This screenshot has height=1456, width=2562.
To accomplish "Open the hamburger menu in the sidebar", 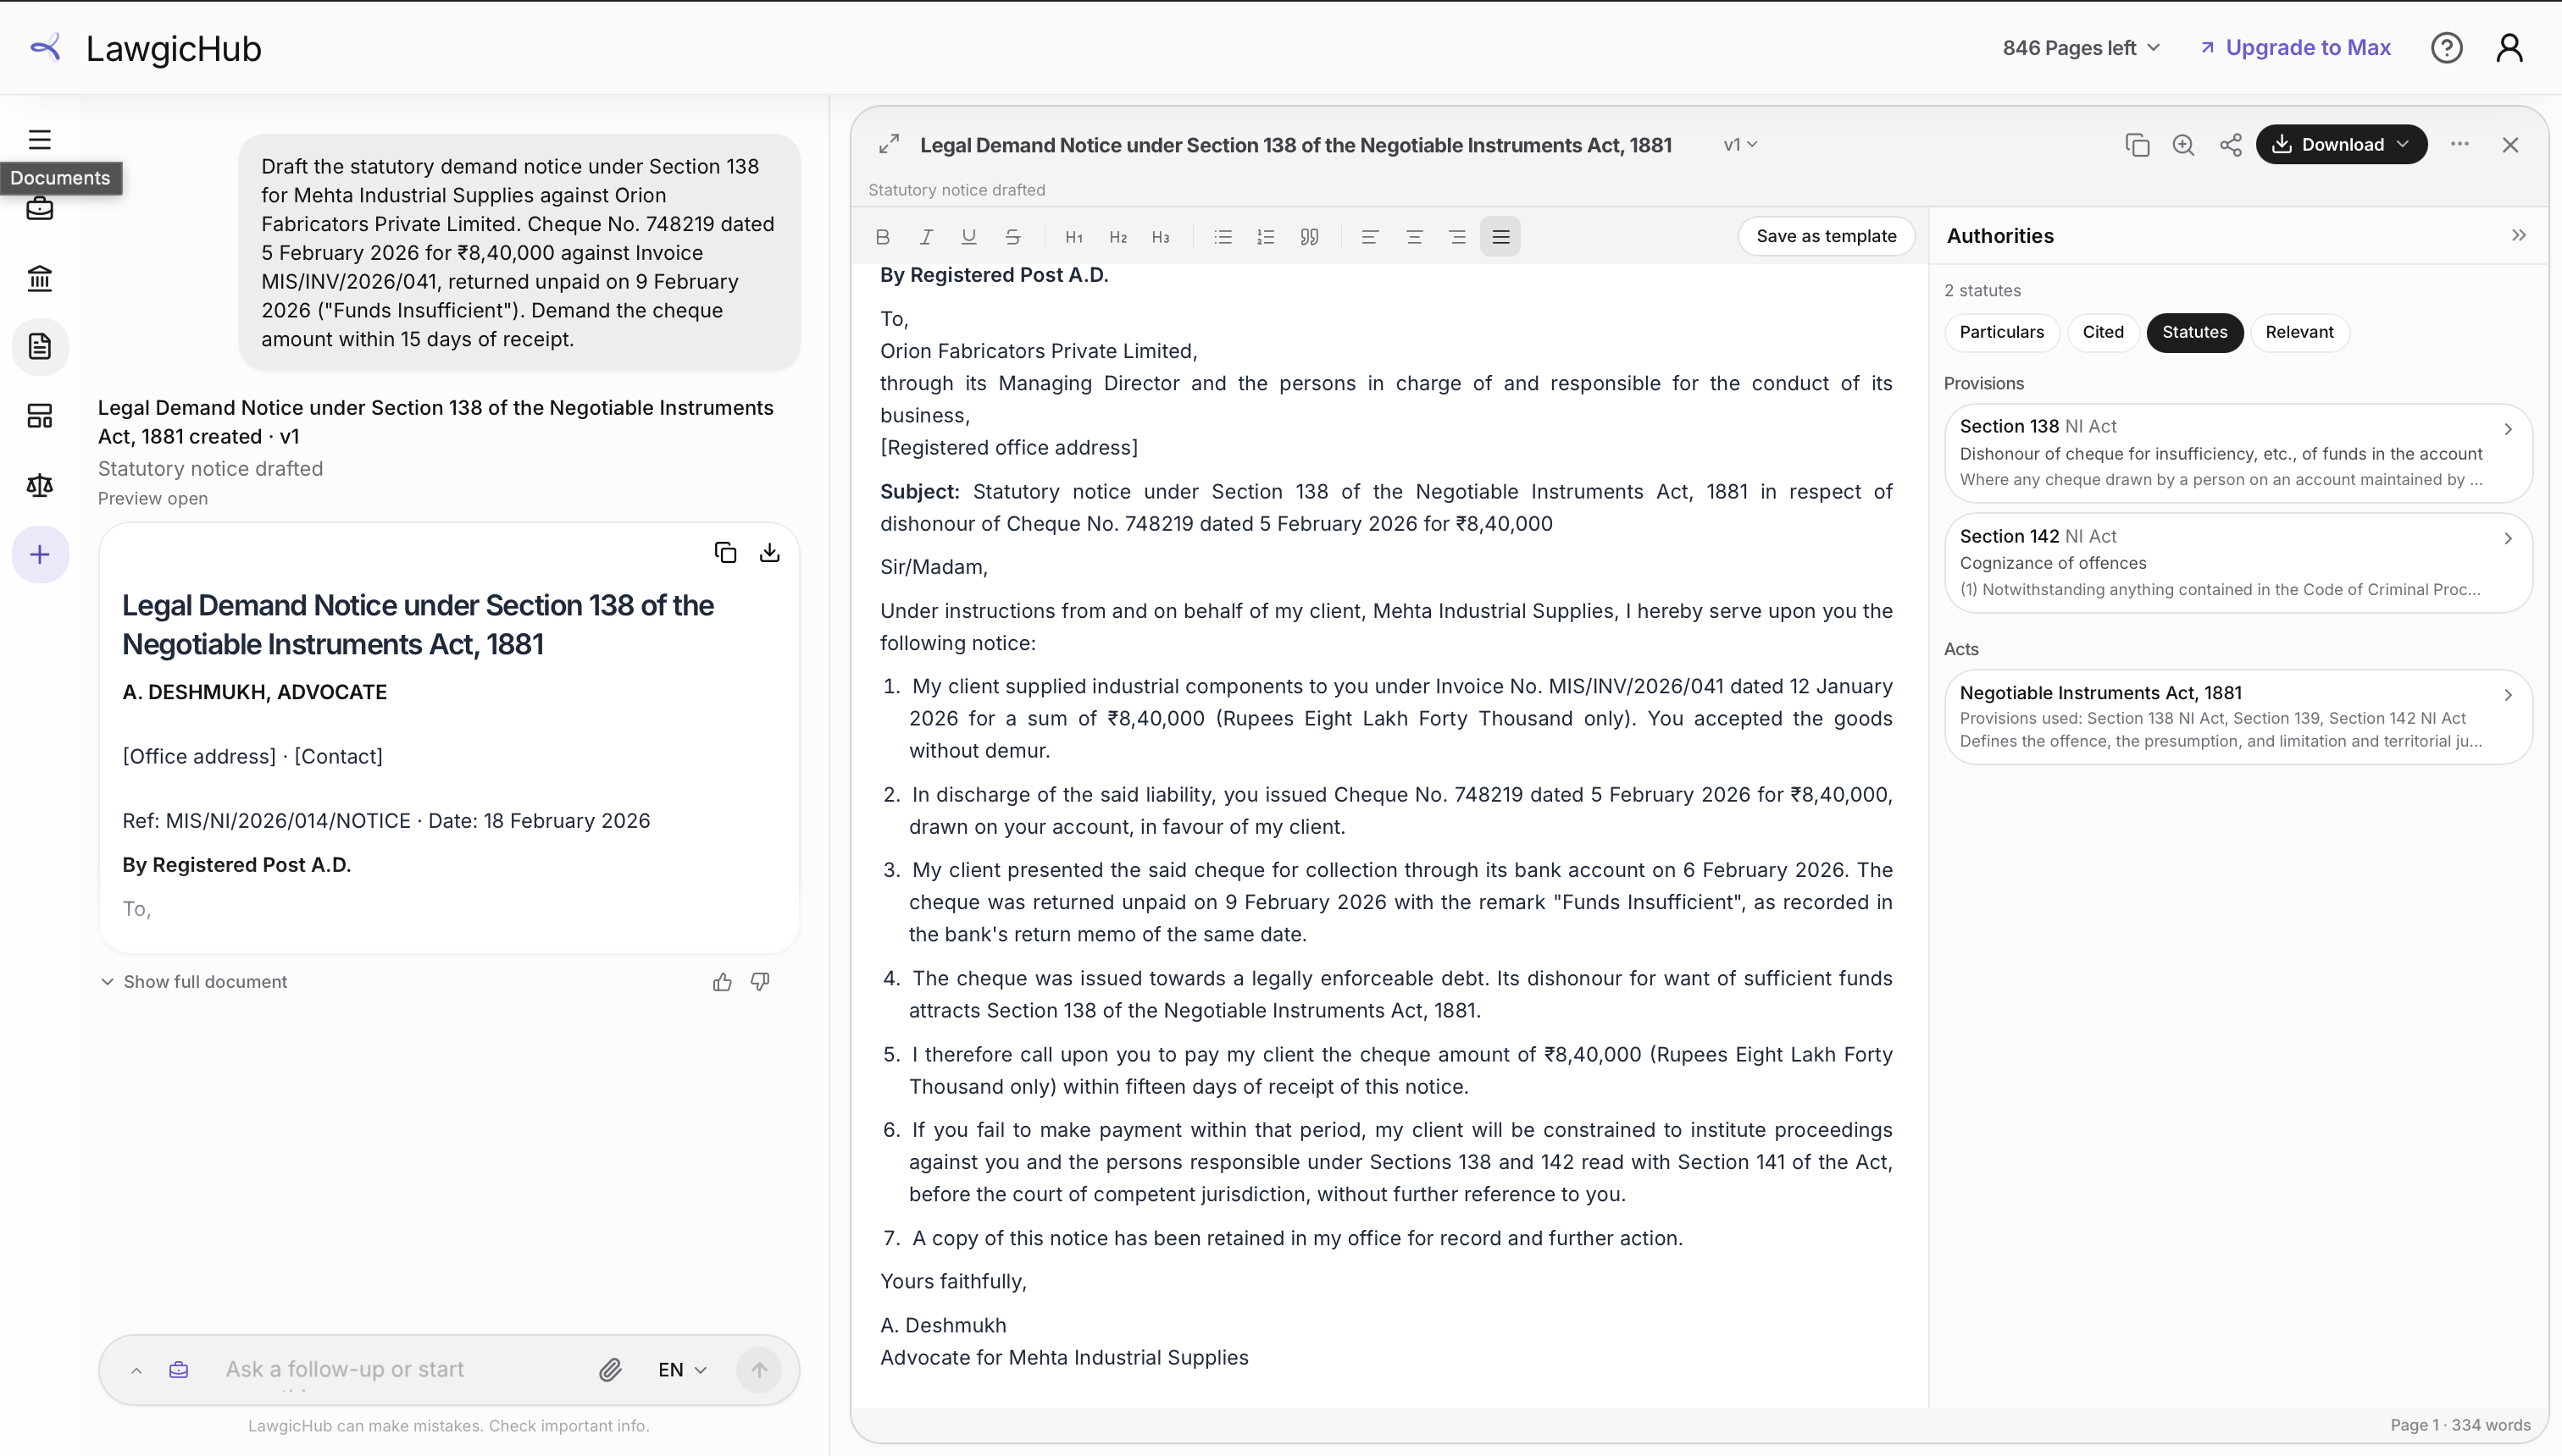I will tap(40, 139).
